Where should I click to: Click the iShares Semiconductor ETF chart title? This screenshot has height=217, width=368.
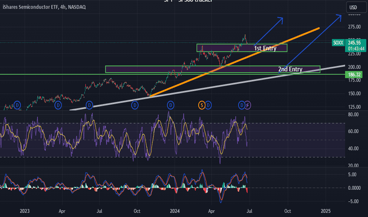click(44, 7)
